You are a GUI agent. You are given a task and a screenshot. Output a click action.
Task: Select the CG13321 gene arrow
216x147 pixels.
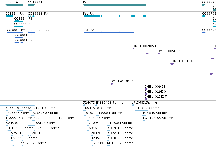31,5
